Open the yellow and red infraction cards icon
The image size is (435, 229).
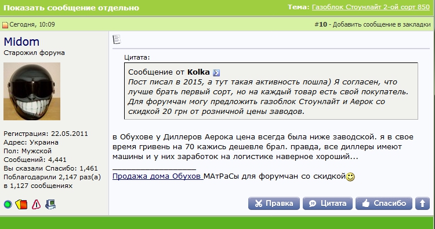[21, 204]
